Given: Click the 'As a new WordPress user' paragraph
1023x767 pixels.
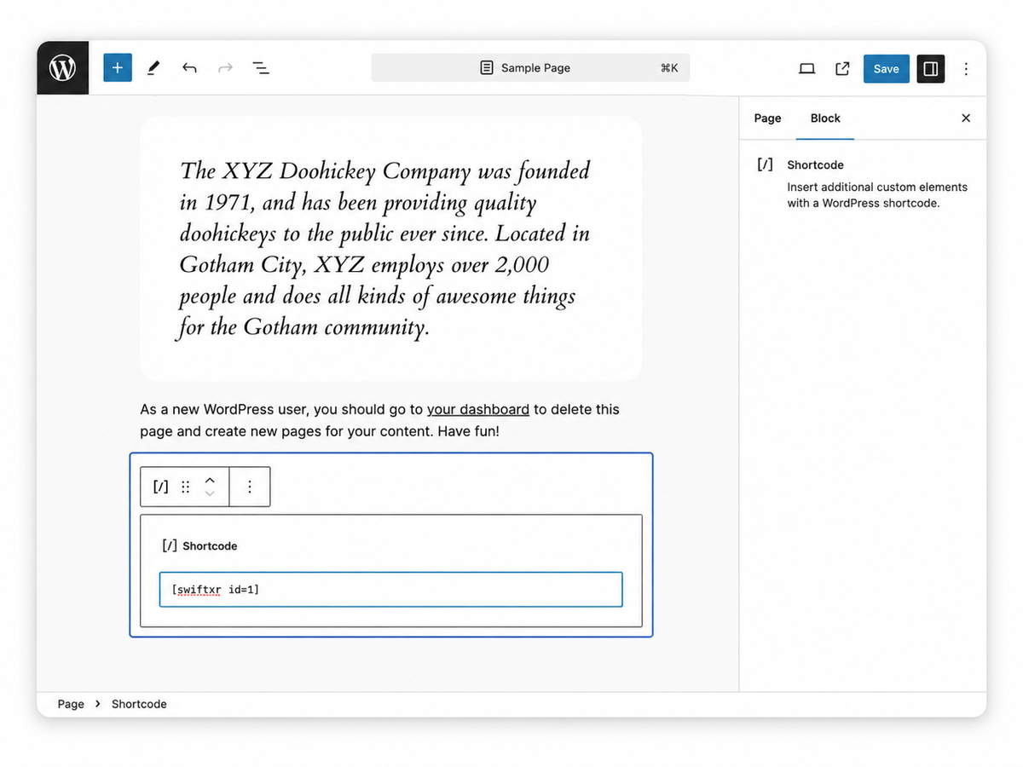Looking at the screenshot, I should click(380, 420).
